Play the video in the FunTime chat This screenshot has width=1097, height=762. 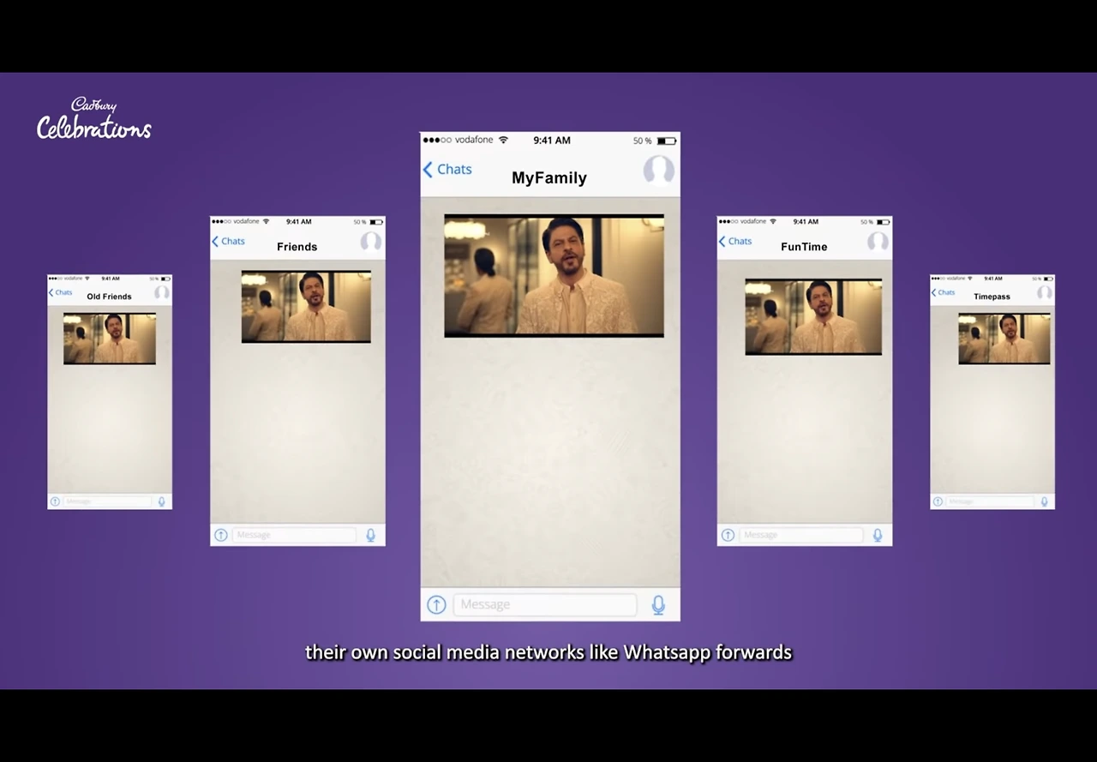813,316
